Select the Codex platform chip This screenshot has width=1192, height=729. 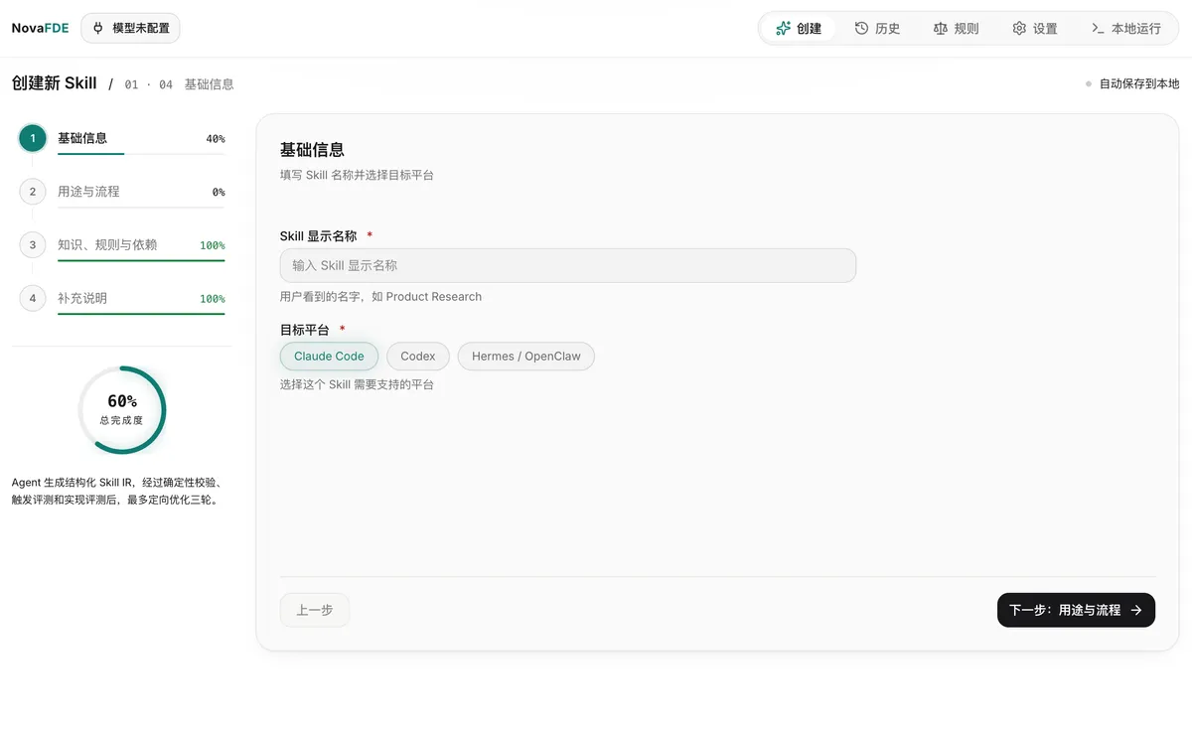[x=418, y=356]
